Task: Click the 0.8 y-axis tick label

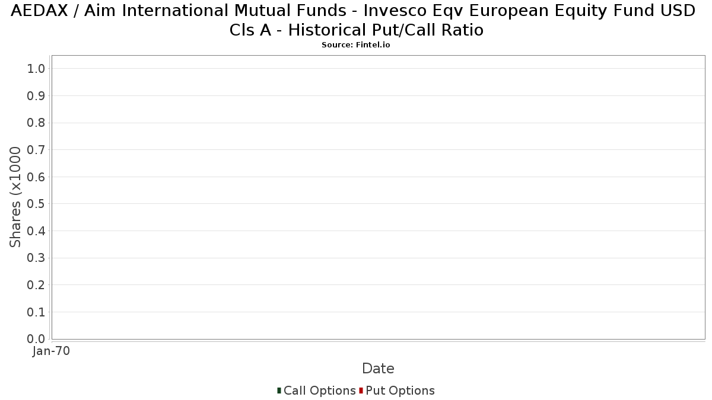Action: pyautogui.click(x=36, y=123)
